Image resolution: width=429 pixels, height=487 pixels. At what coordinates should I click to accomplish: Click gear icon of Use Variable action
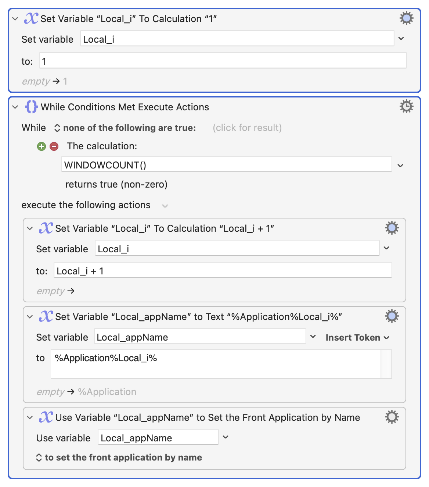pos(392,417)
